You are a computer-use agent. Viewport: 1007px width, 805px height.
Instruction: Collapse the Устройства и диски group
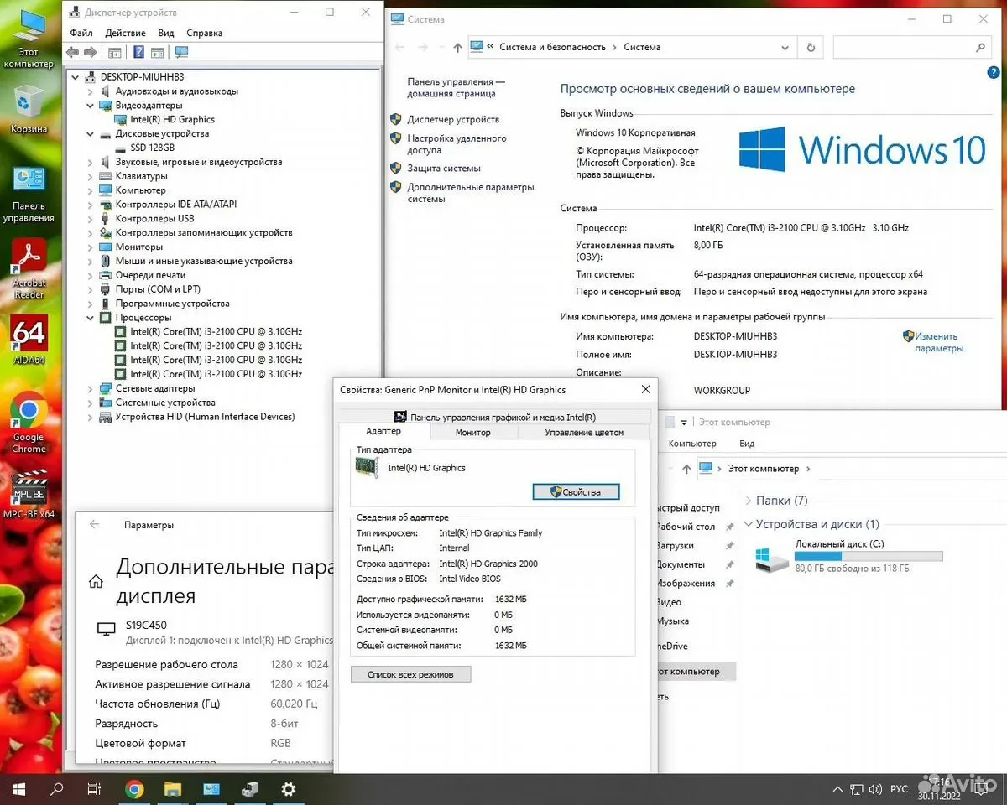pyautogui.click(x=748, y=524)
